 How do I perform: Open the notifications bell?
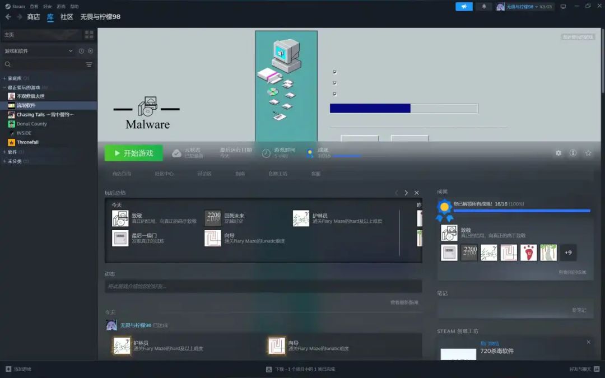[484, 7]
